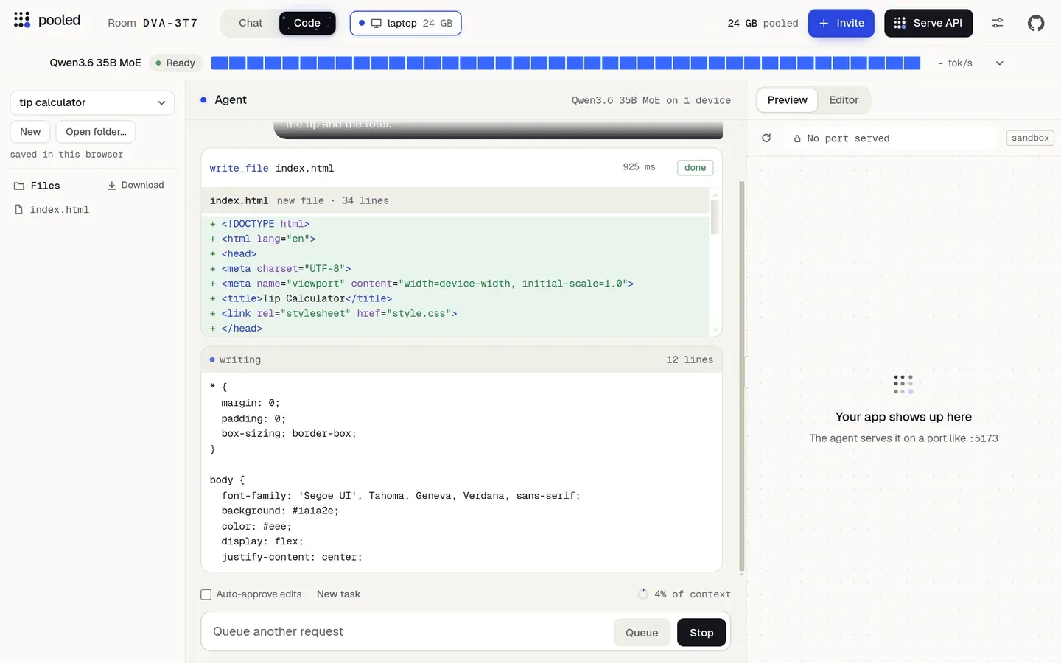Click the pooled logo icon

[22, 20]
